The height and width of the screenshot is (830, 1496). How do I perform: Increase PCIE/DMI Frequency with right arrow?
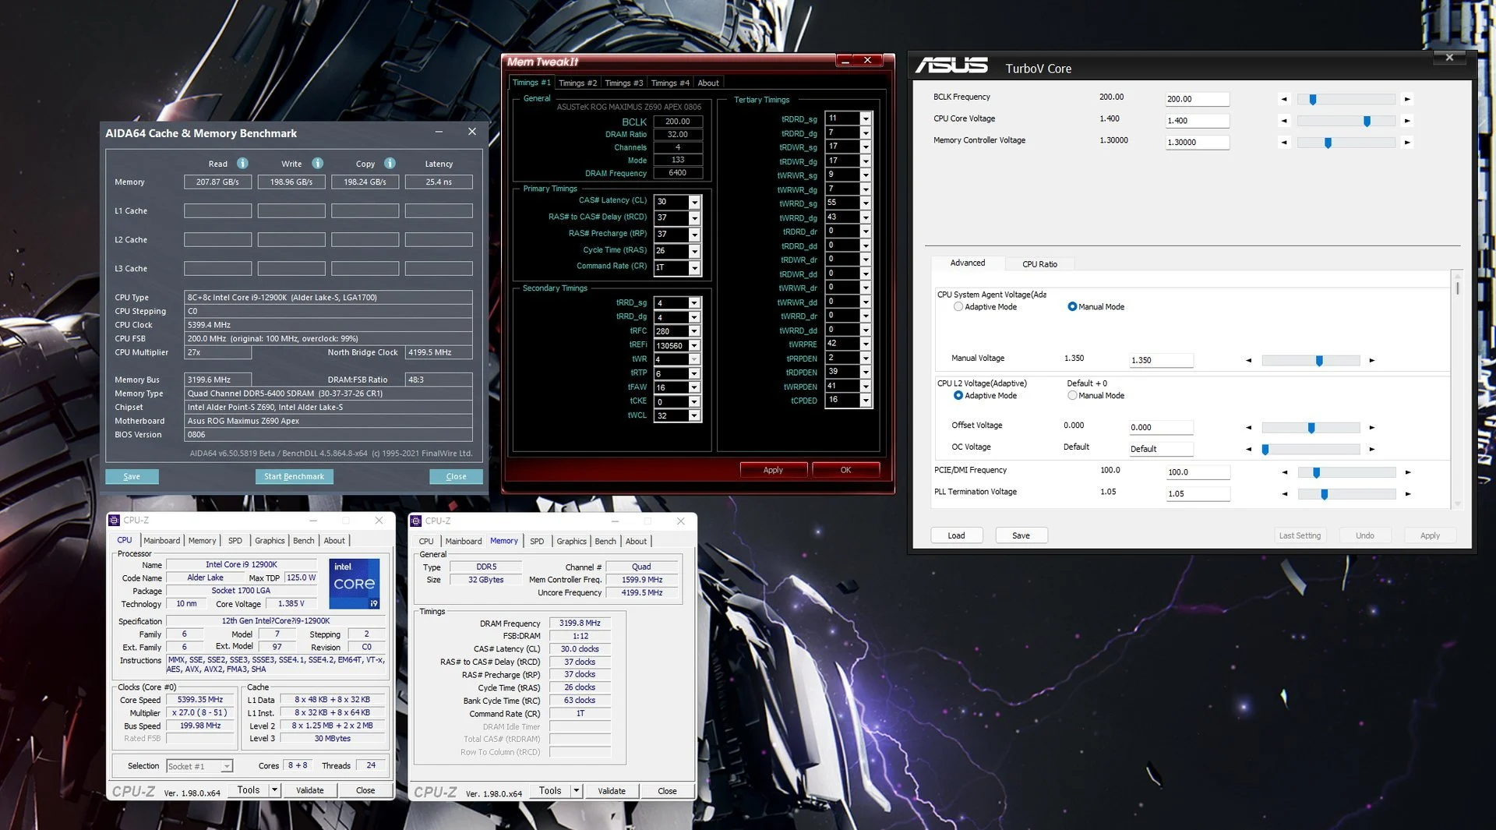1407,472
